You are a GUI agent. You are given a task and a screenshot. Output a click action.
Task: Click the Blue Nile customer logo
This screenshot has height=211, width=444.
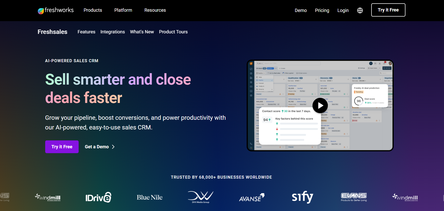(150, 197)
